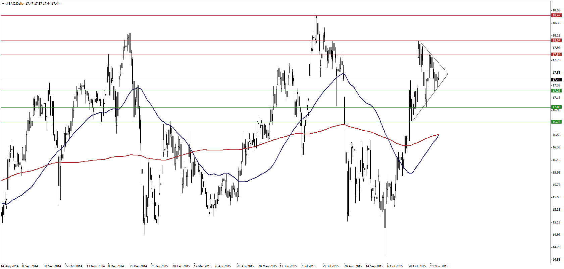Click the 29 Jul 2015 date label
The height and width of the screenshot is (269, 564).
point(331,266)
